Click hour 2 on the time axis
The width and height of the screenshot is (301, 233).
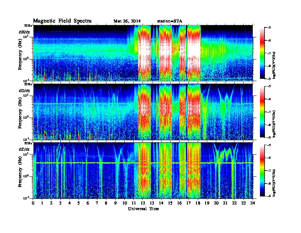point(51,203)
